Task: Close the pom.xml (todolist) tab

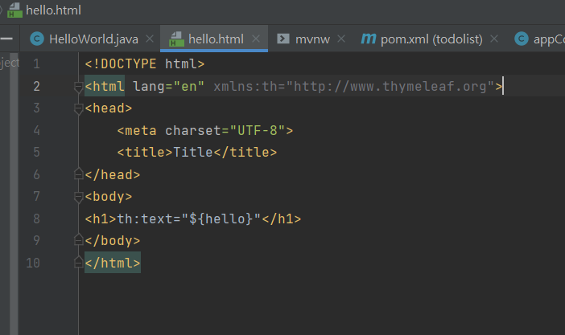Action: pos(494,39)
